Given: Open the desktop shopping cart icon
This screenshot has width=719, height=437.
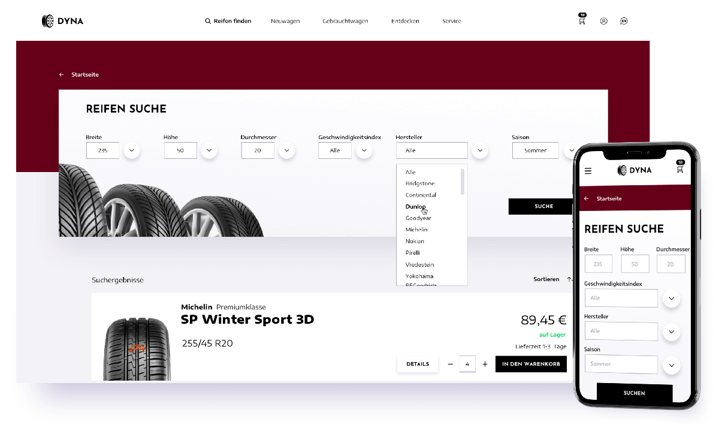Looking at the screenshot, I should (x=582, y=19).
